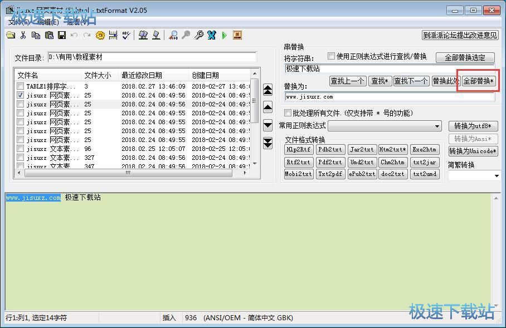This screenshot has width=506, height=328.
Task: Run the spell check ABC toolbar icon
Action: 125,35
